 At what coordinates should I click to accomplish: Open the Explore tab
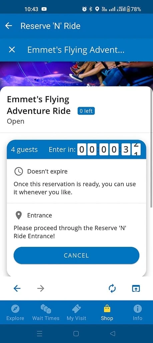pyautogui.click(x=15, y=313)
